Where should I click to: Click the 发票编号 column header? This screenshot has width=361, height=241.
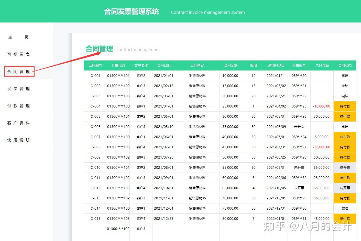pyautogui.click(x=299, y=65)
